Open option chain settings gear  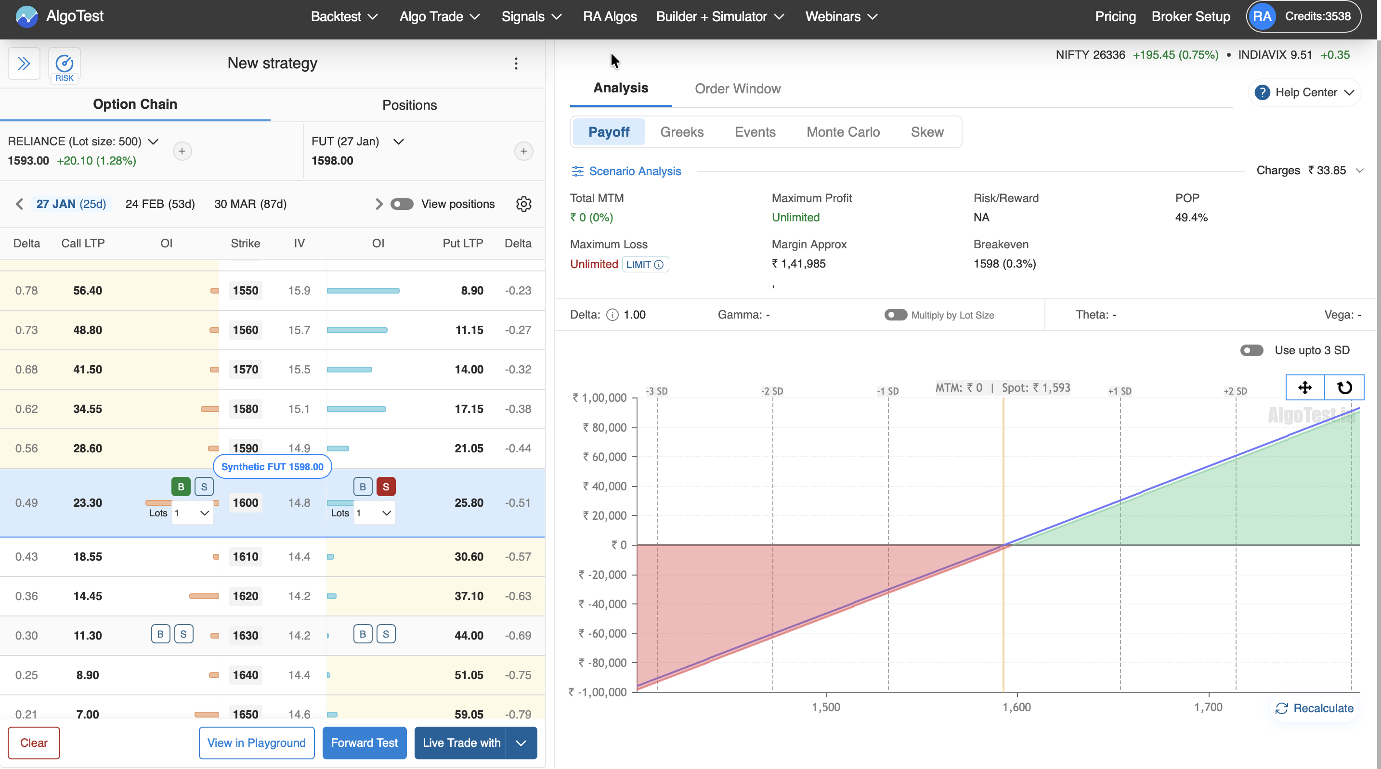tap(523, 204)
